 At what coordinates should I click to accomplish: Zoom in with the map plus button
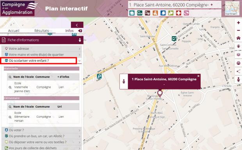pyautogui.click(x=238, y=23)
